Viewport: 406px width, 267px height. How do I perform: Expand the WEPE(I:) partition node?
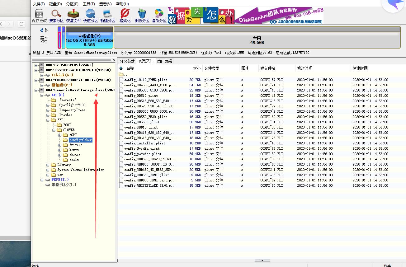[42, 180]
